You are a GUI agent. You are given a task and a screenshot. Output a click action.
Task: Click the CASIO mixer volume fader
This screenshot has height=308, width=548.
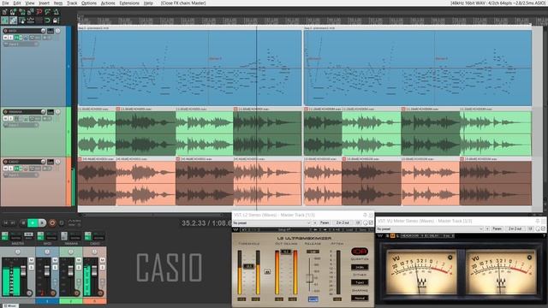coord(94,271)
